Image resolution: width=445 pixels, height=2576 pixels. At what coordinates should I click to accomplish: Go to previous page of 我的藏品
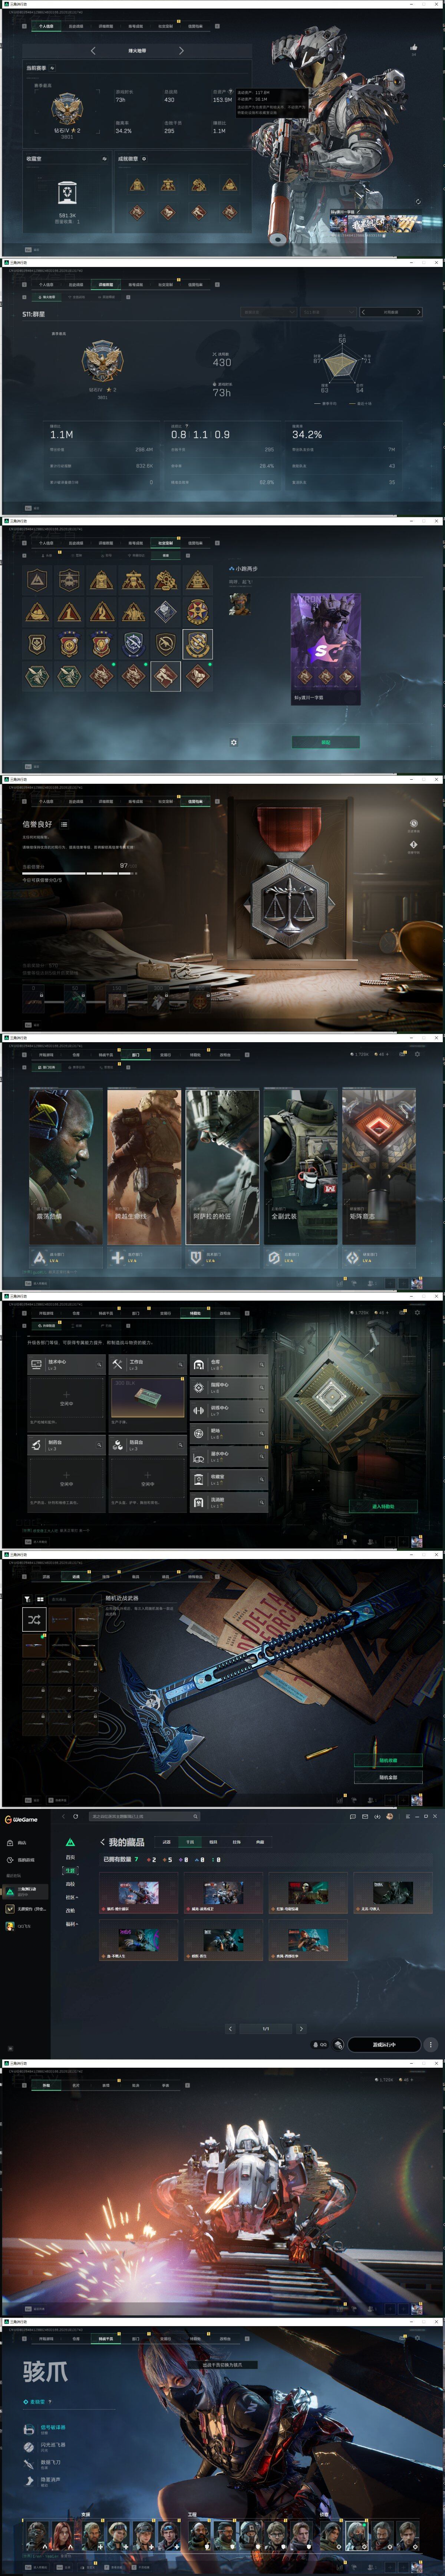pos(230,2029)
